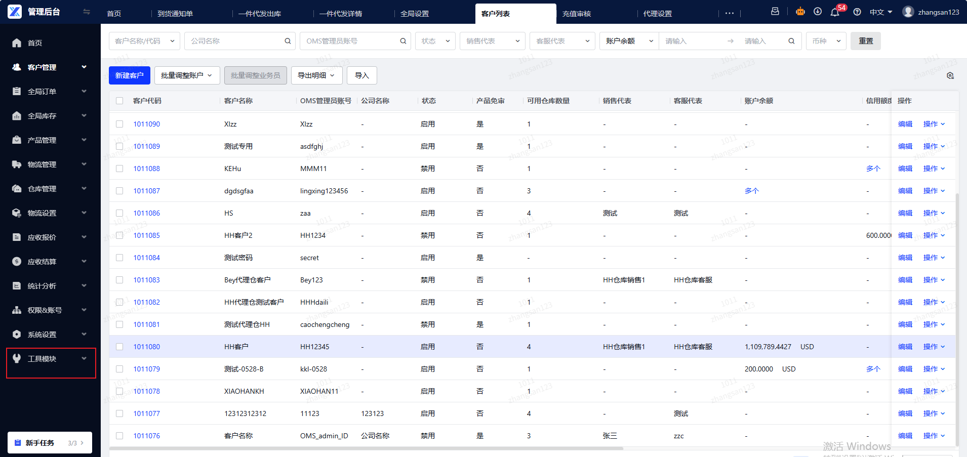Viewport: 967px width, 457px height.
Task: Open the 操作 dropdown for customer 1011087
Action: pos(934,191)
